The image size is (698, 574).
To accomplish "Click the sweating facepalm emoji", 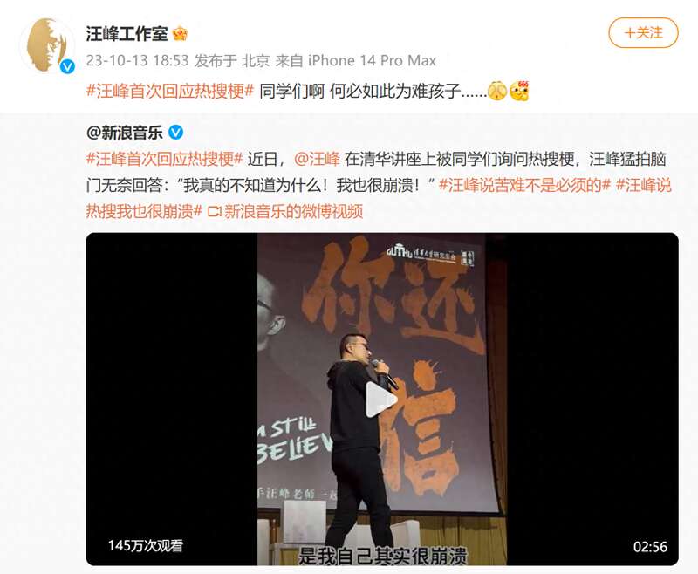I will [497, 92].
